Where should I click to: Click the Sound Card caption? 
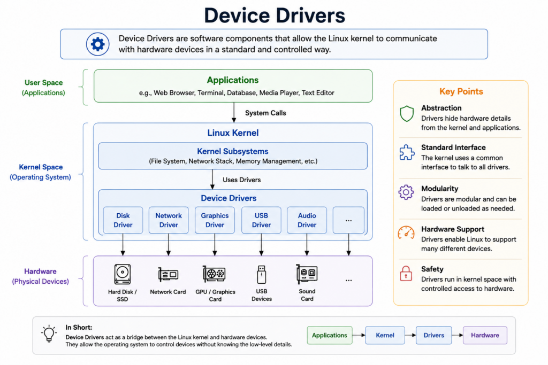pyautogui.click(x=307, y=295)
